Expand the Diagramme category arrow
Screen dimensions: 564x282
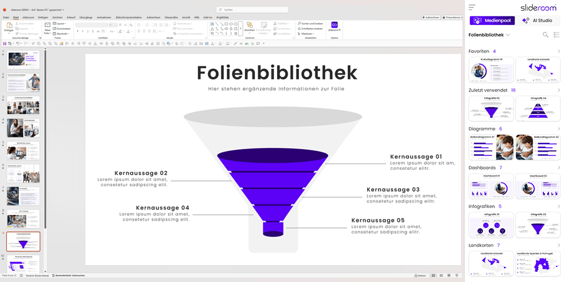point(558,129)
